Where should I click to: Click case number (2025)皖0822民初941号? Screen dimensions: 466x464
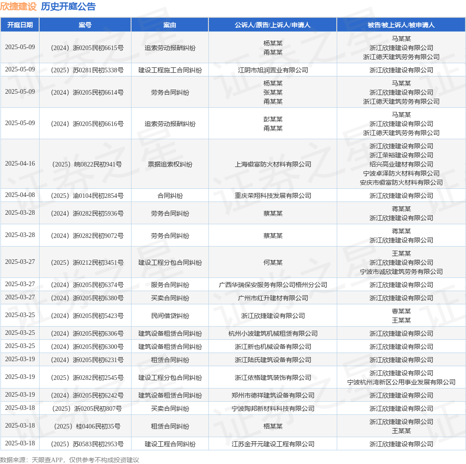click(x=87, y=164)
